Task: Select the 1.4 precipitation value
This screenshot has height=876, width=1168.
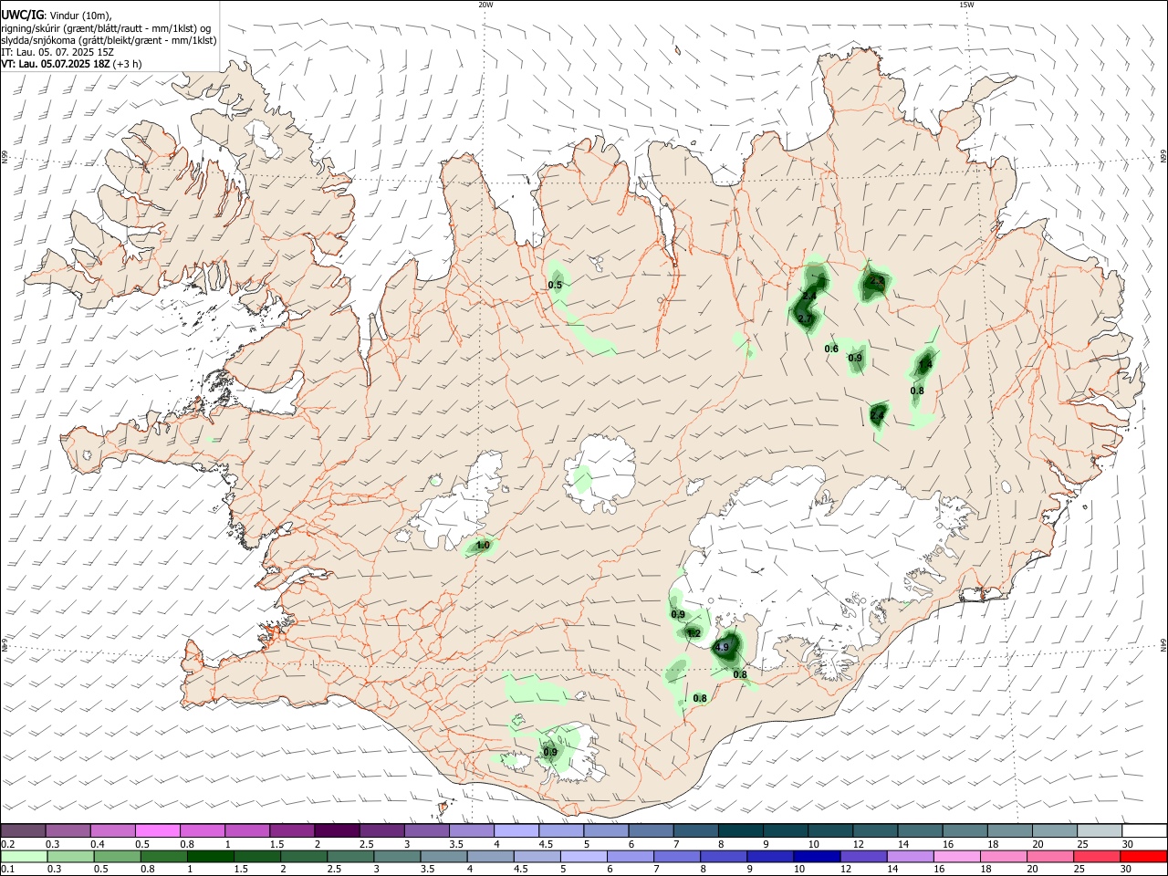Action: click(x=925, y=365)
